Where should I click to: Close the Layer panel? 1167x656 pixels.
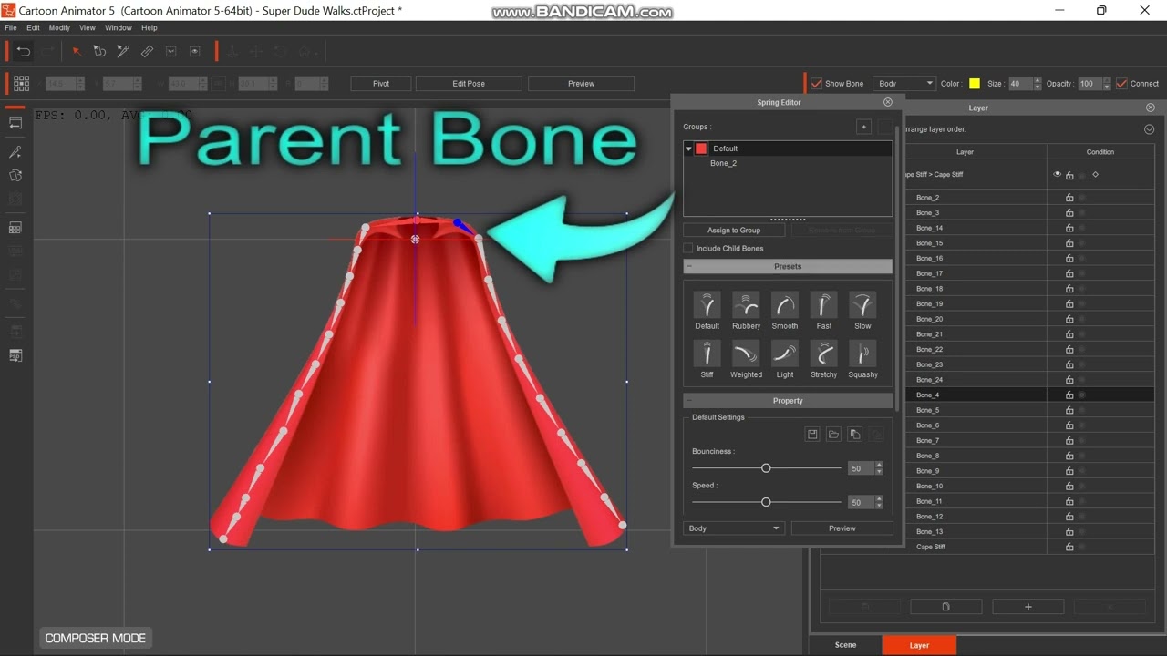click(1150, 108)
